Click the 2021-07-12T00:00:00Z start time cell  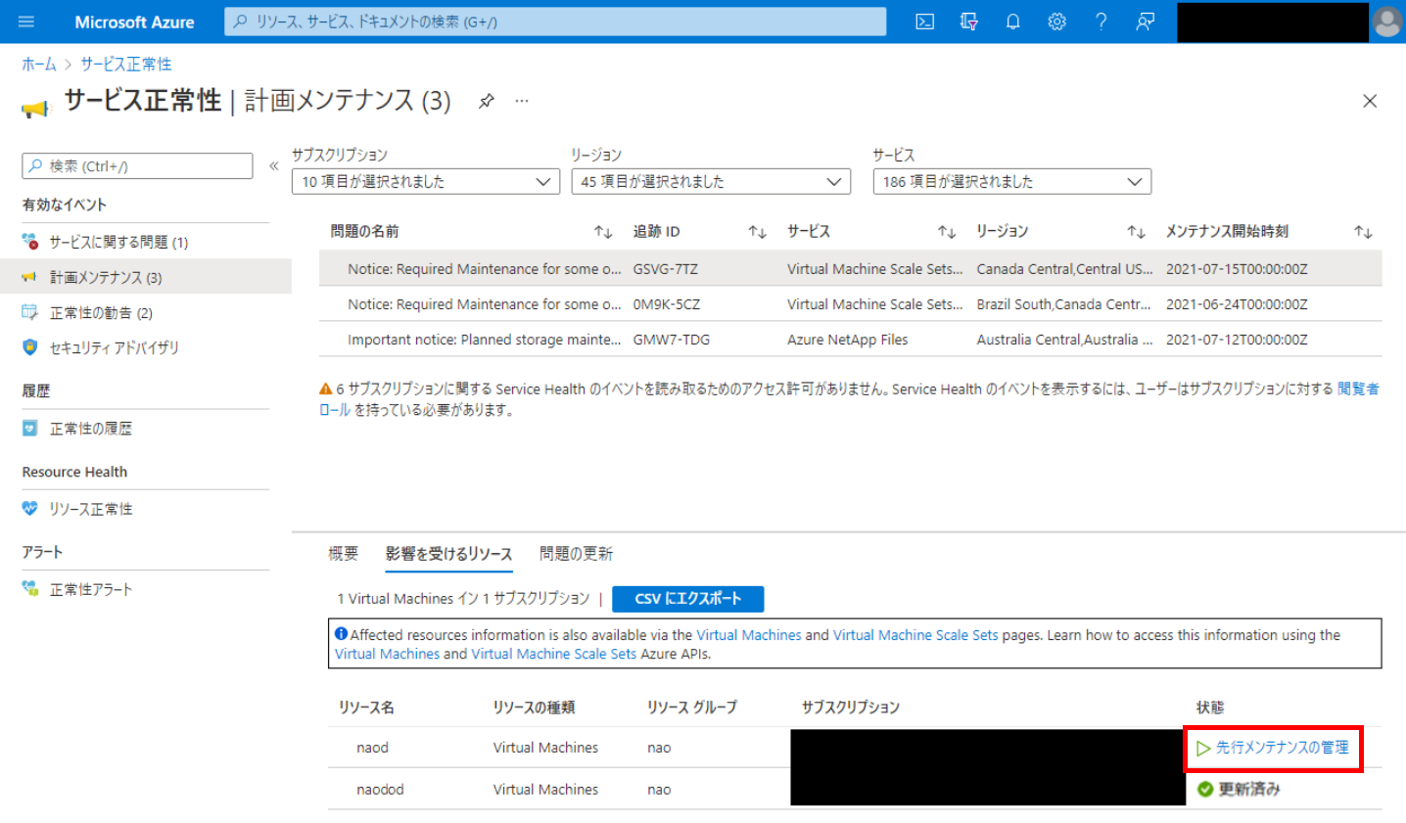1237,340
